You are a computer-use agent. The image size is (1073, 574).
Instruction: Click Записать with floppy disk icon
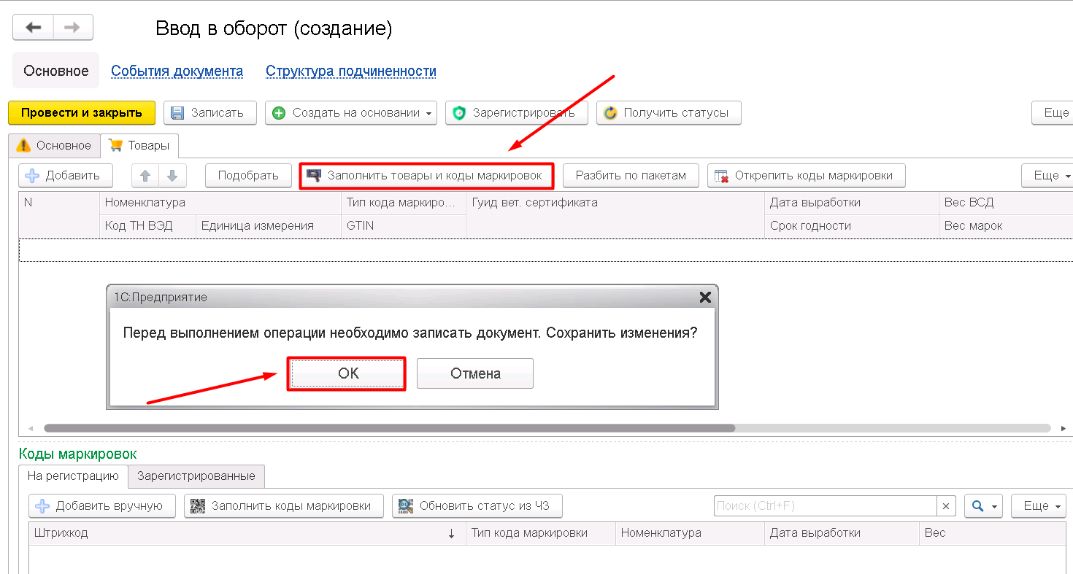tap(209, 113)
